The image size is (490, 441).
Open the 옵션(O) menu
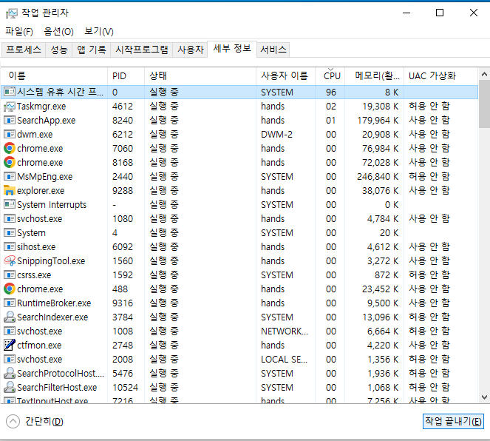pyautogui.click(x=58, y=32)
